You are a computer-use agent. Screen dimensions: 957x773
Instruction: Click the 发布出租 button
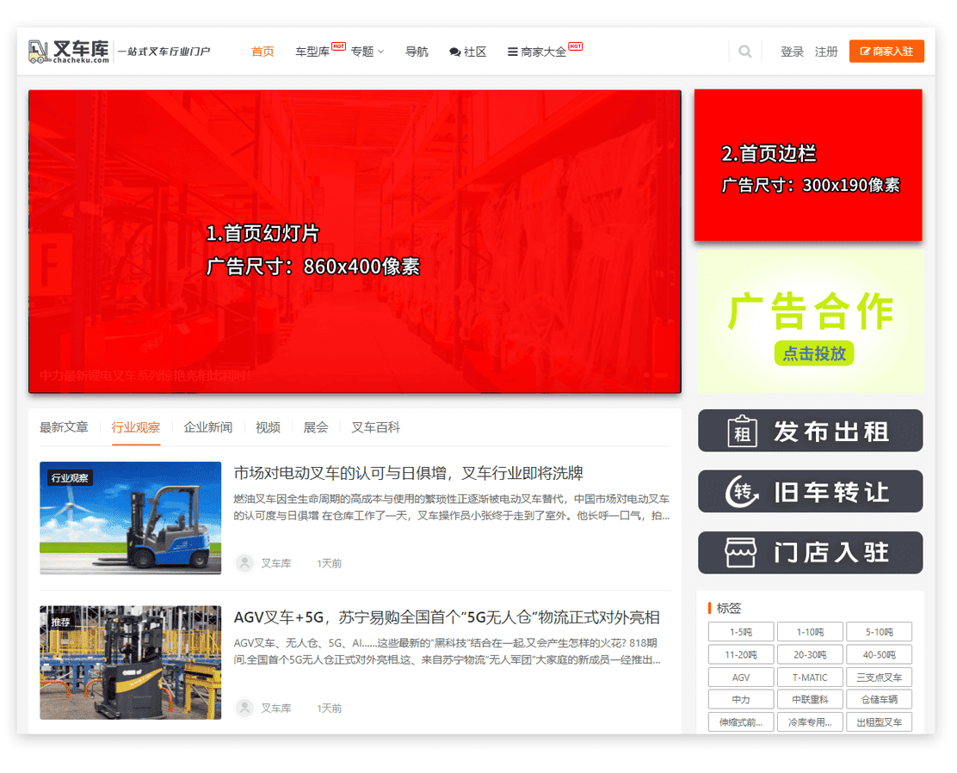pyautogui.click(x=810, y=431)
